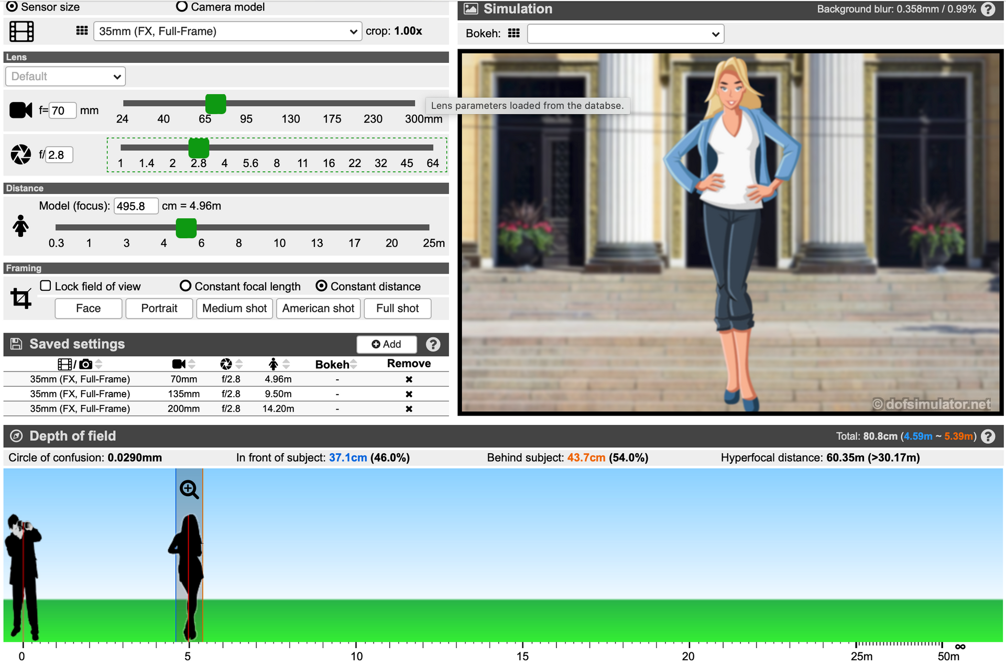Click the sensor grid picker icon
1006x668 pixels.
[82, 31]
